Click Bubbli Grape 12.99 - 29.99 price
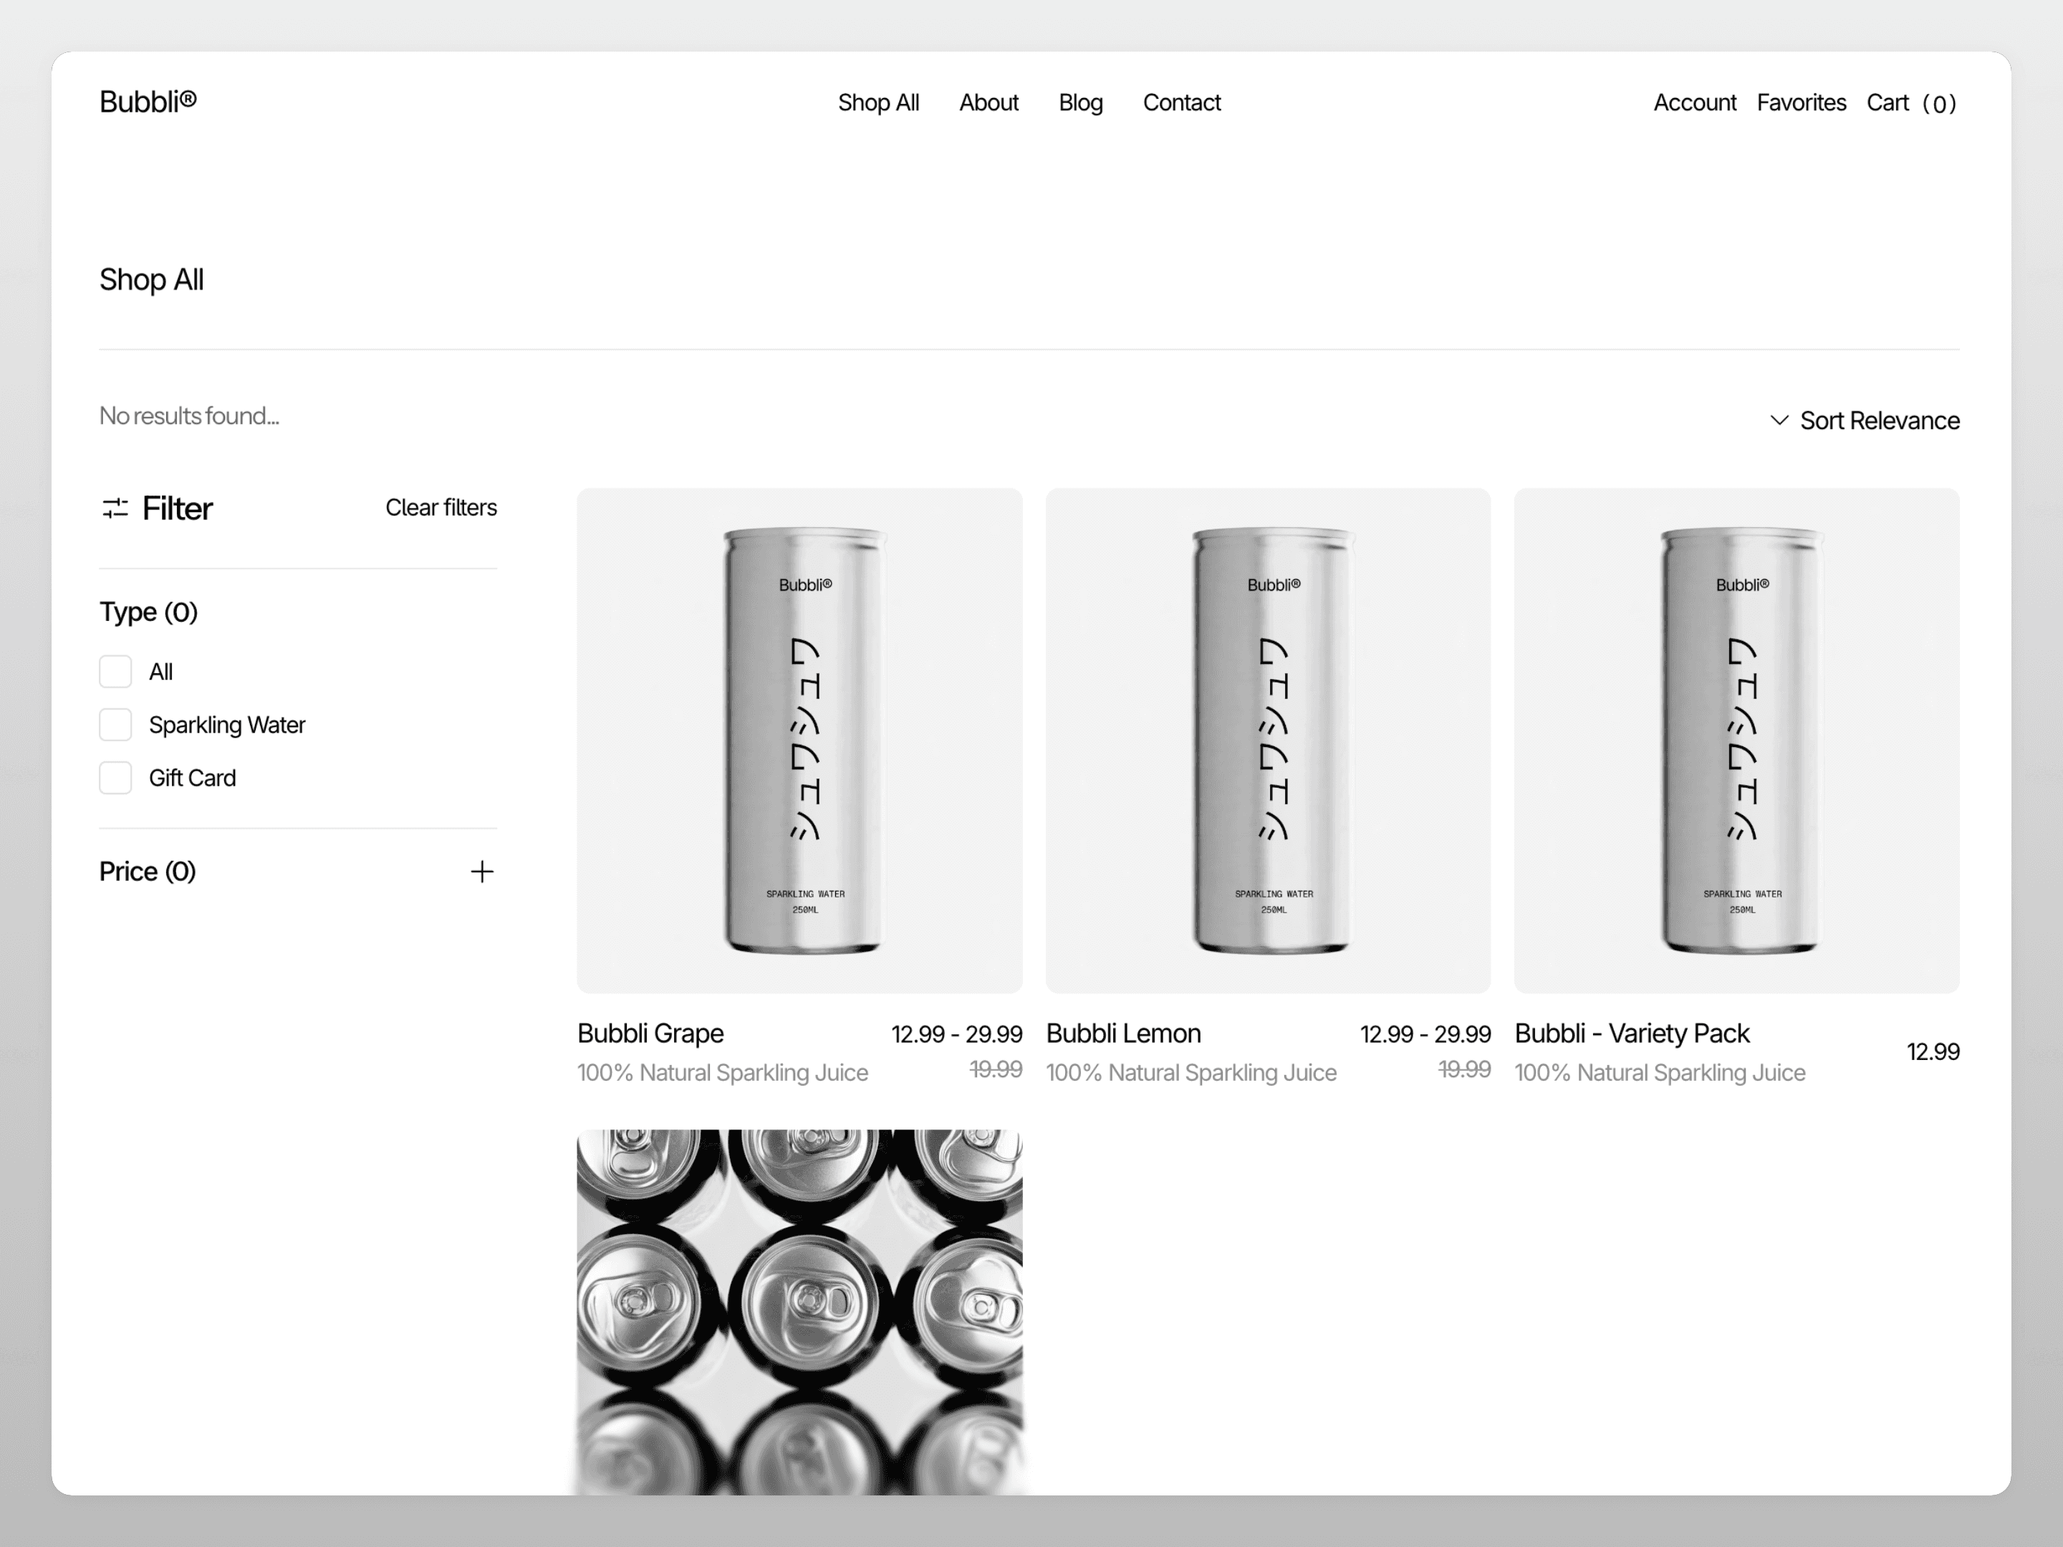 [x=956, y=1034]
